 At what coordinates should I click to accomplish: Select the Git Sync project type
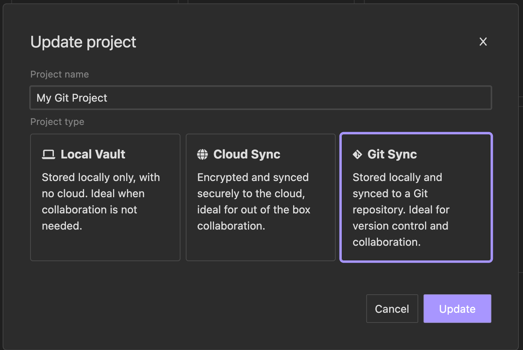click(x=416, y=198)
